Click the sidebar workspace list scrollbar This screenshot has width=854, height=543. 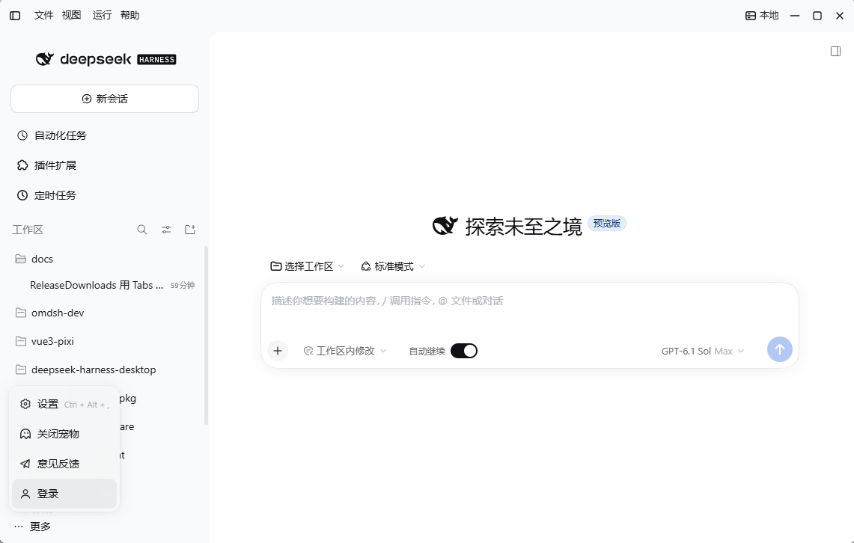(206, 335)
